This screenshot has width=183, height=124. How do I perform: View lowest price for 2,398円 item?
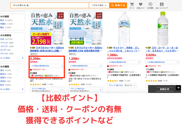pyautogui.click(x=47, y=66)
